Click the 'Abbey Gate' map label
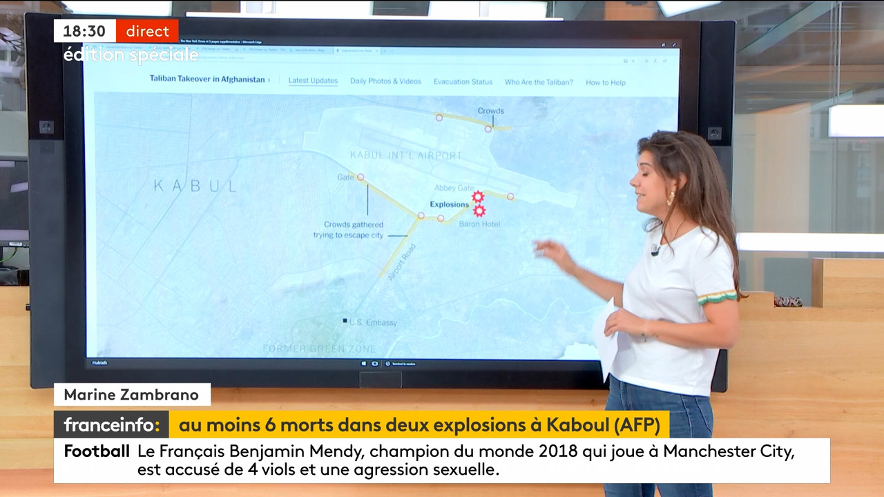 tap(454, 188)
